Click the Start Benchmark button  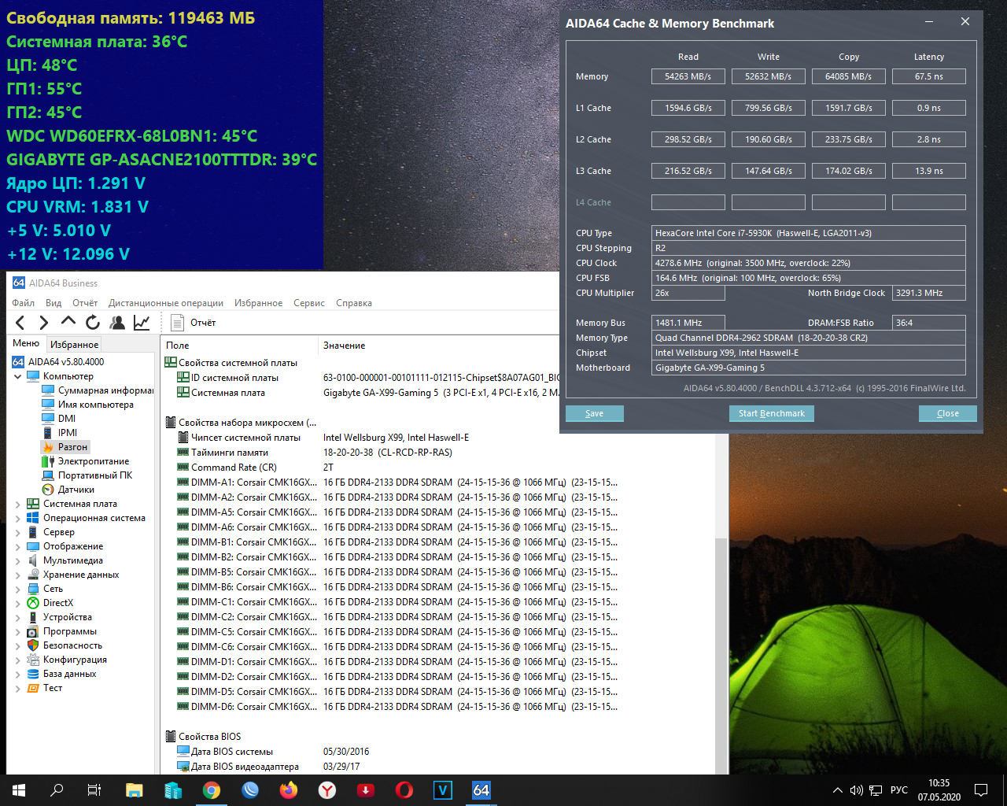tap(772, 413)
